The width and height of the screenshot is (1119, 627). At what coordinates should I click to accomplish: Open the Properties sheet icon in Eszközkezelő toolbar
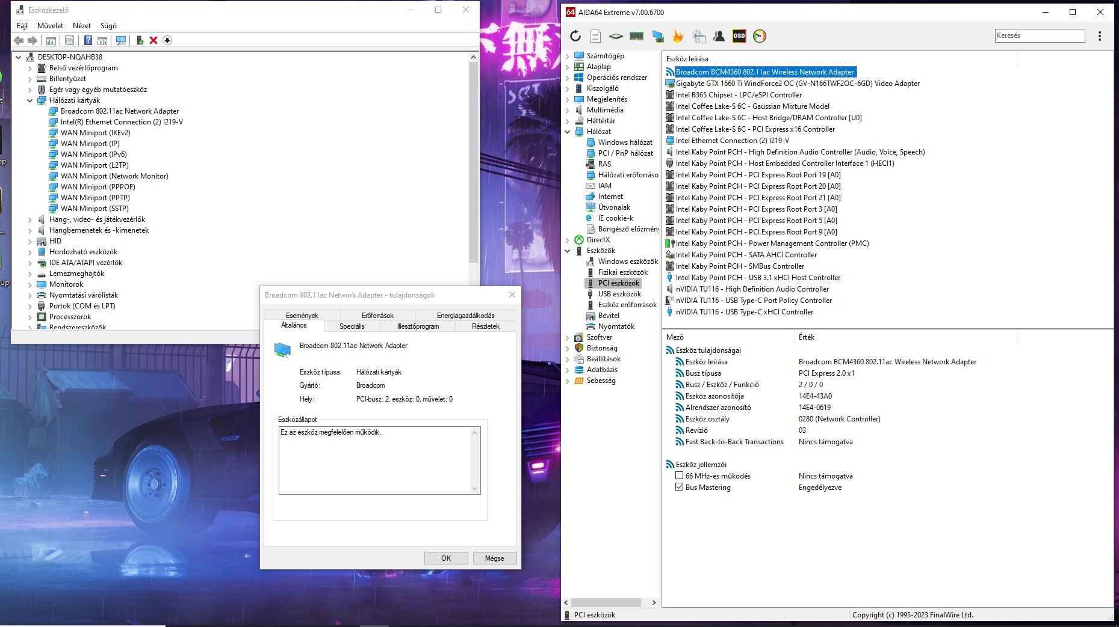coord(70,40)
